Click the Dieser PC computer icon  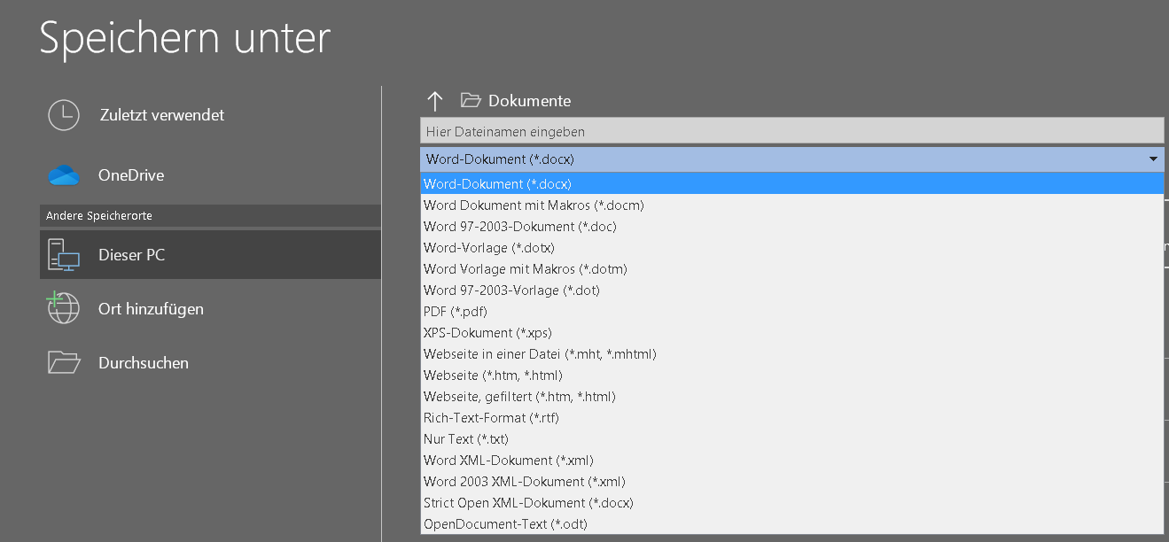64,255
